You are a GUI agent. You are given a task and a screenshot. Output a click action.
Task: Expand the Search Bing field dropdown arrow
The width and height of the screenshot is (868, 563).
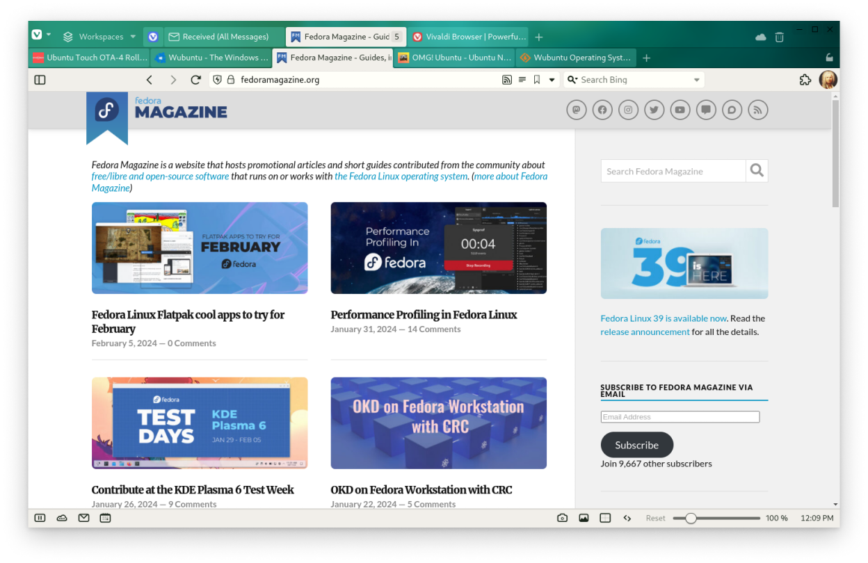pyautogui.click(x=696, y=80)
